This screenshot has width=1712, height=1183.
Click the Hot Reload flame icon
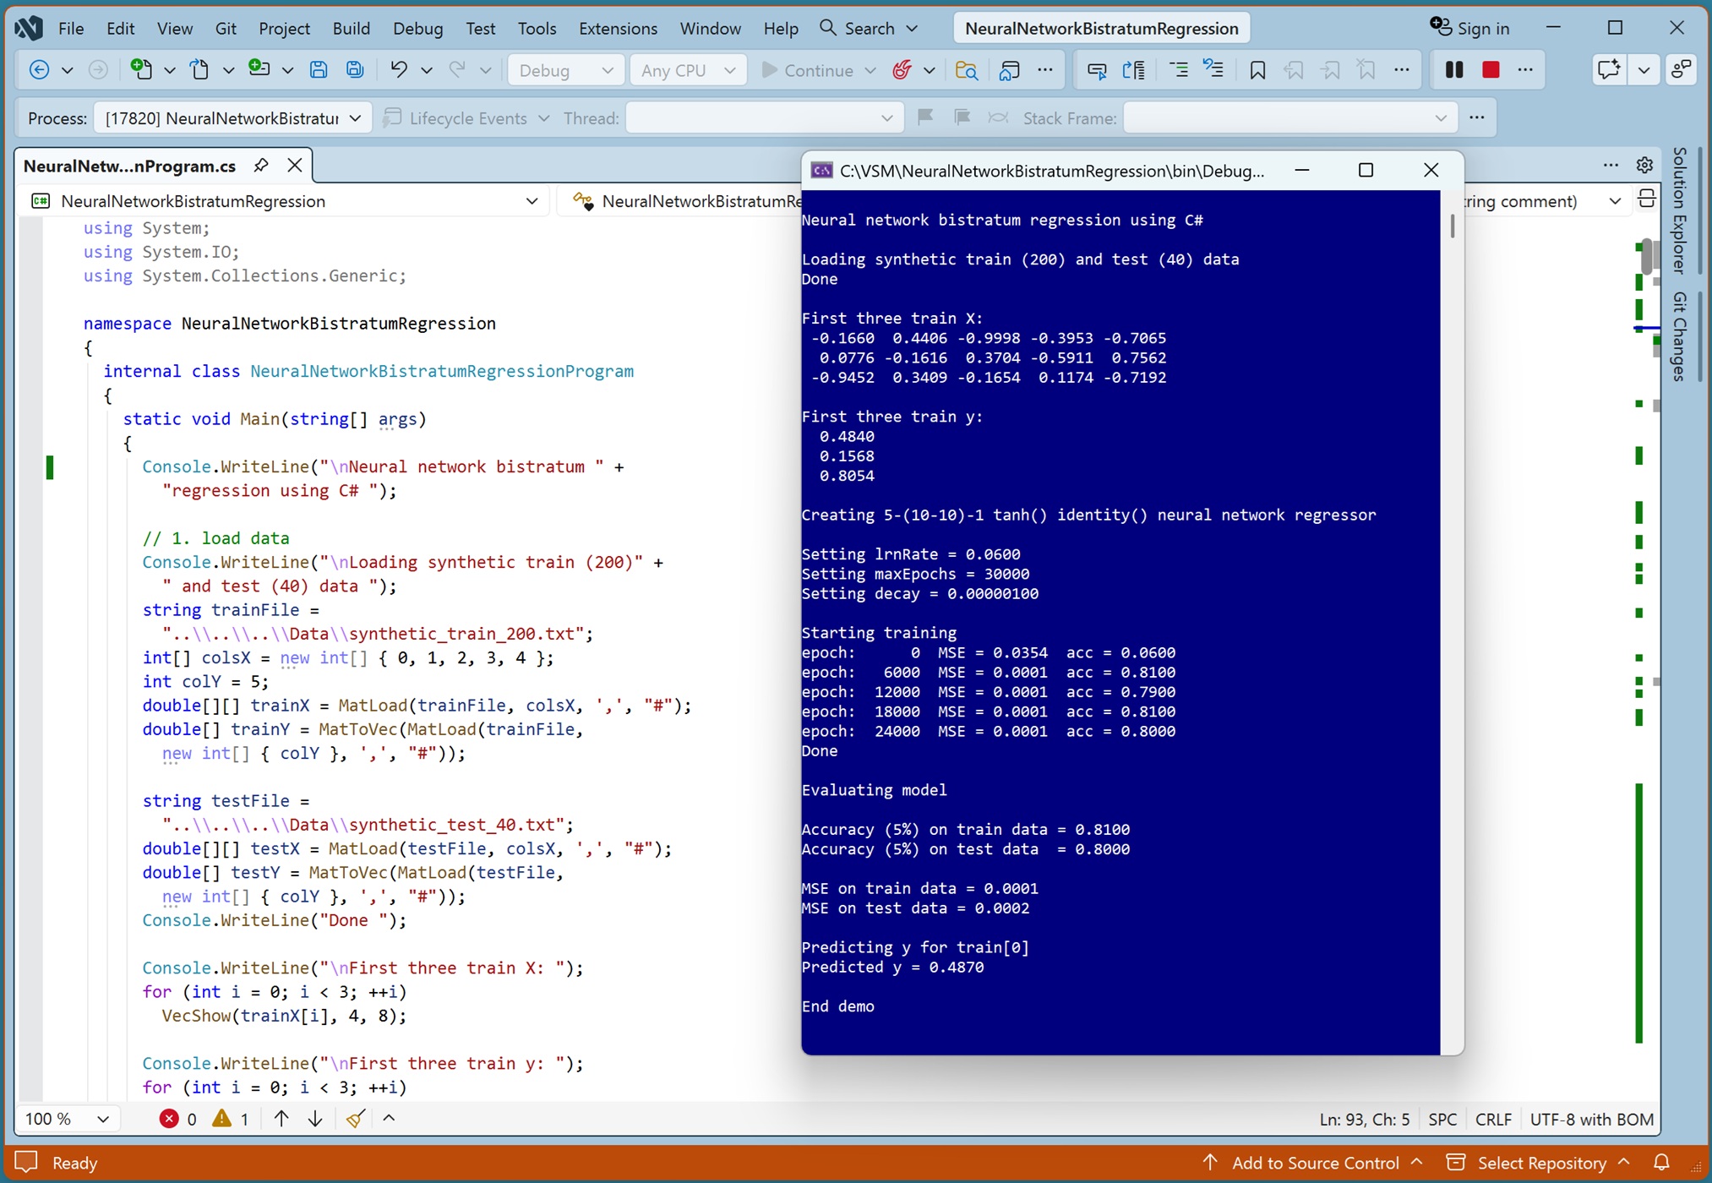902,70
